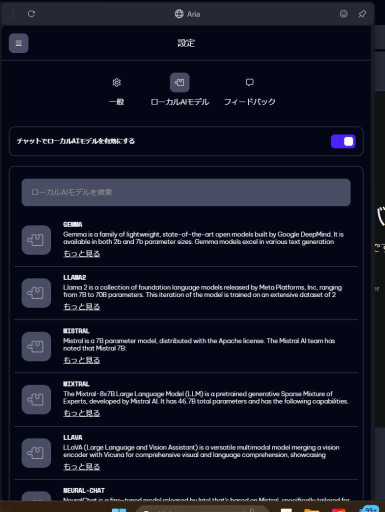Viewport: 385px width, 512px height.
Task: Focus the local AI model search field
Action: coord(186,192)
